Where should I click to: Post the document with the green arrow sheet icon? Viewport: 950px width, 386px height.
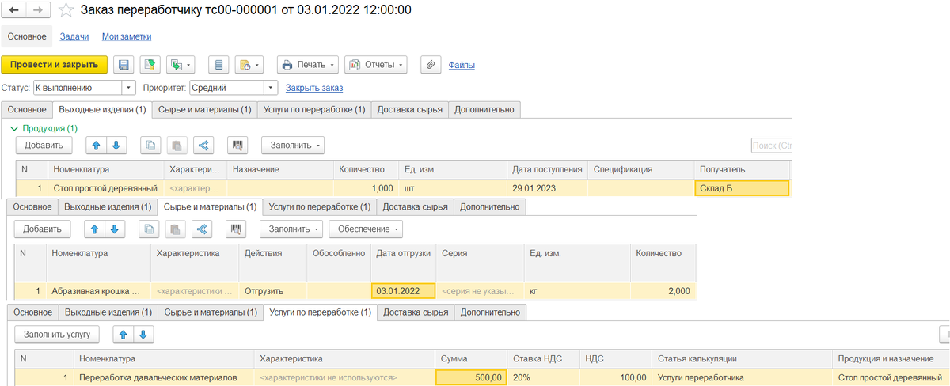150,65
